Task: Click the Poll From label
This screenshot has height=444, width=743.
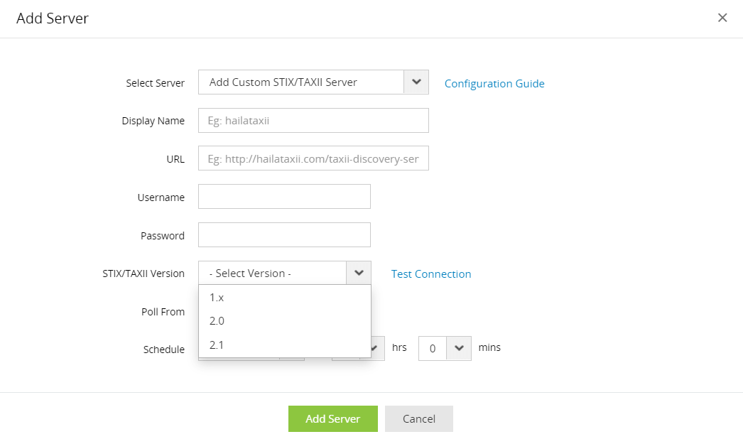Action: tap(163, 312)
